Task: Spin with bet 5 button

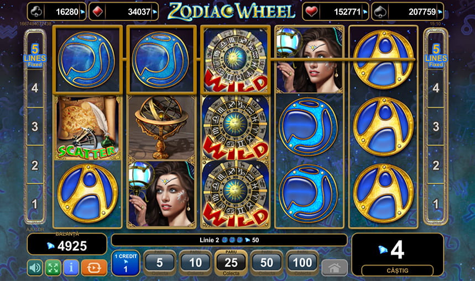Action: (160, 263)
